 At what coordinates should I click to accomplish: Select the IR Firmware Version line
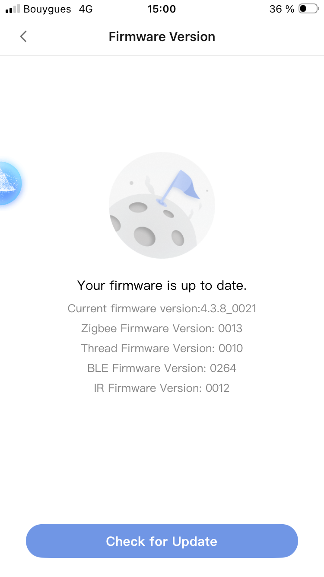162,388
